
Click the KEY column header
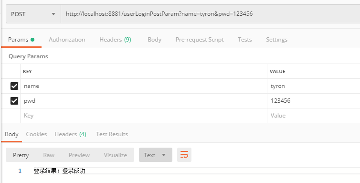tap(27, 72)
